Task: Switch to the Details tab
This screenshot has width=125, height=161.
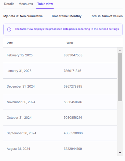Action: point(9,4)
